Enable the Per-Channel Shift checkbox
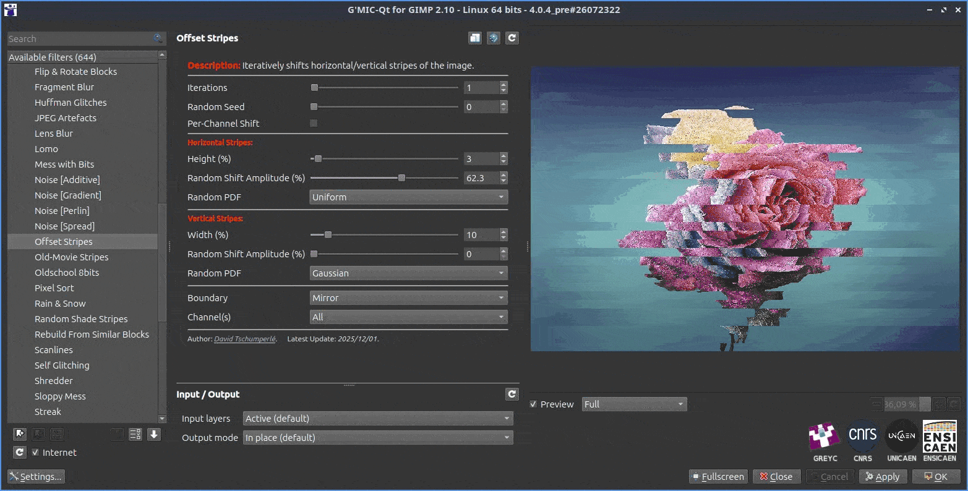 314,123
